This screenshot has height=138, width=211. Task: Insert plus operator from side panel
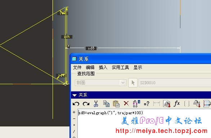pos(74,112)
